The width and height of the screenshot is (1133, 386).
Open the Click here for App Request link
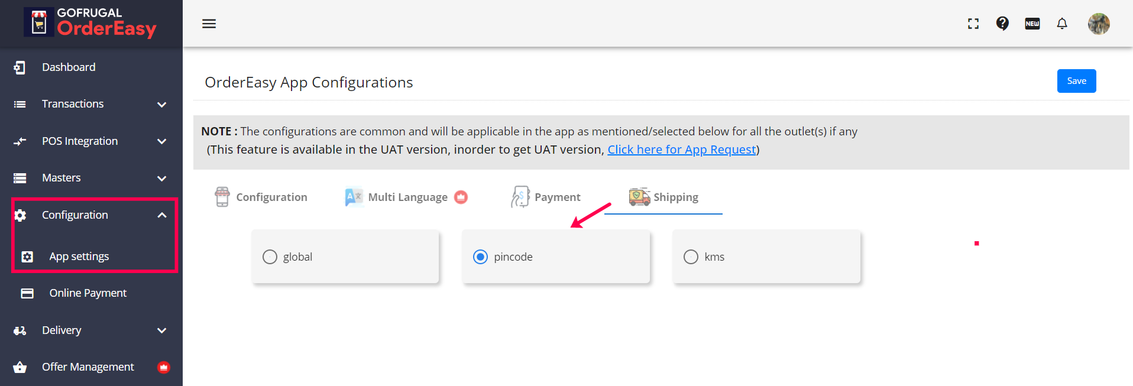(x=682, y=150)
